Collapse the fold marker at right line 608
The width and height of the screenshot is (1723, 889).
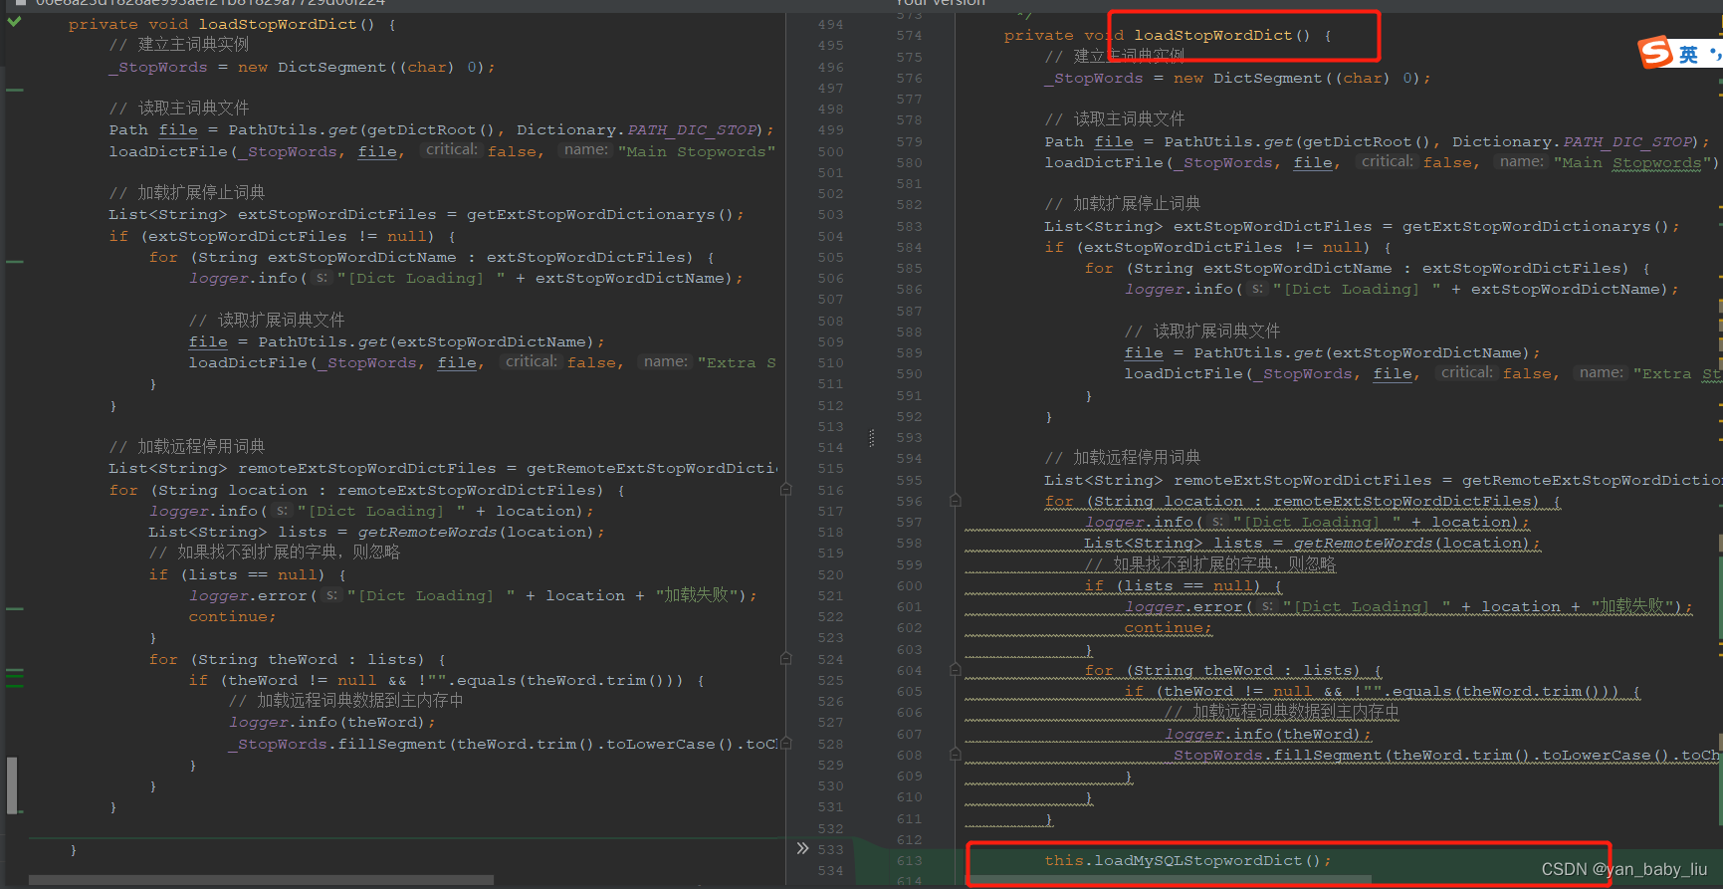pyautogui.click(x=955, y=754)
